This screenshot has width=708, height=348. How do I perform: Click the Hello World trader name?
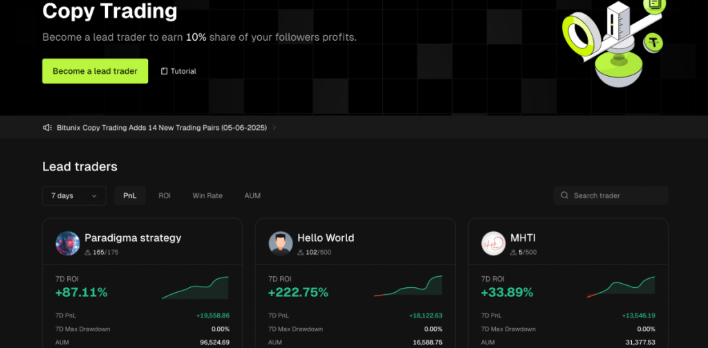(326, 238)
